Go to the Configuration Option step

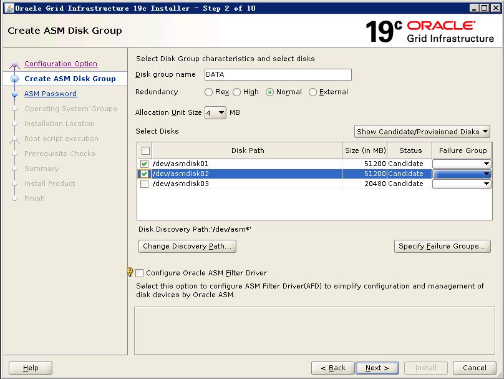(x=61, y=64)
